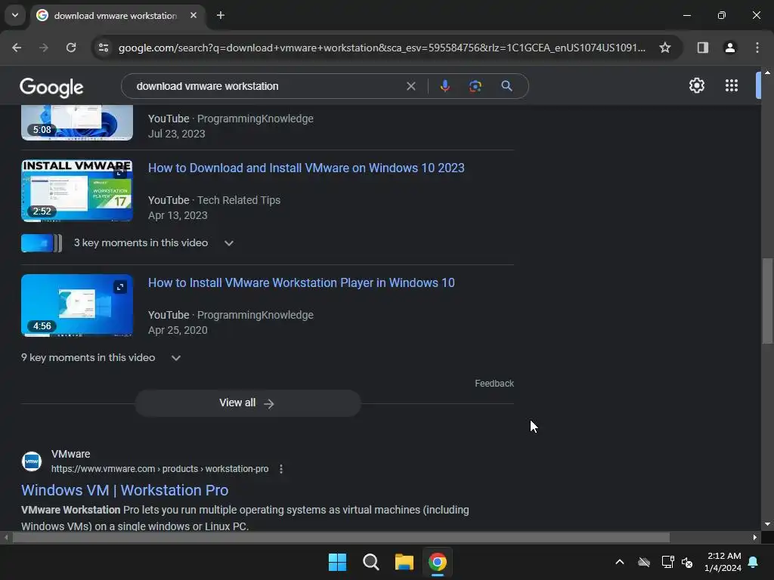774x580 pixels.
Task: Click View all videos button
Action: tap(248, 403)
